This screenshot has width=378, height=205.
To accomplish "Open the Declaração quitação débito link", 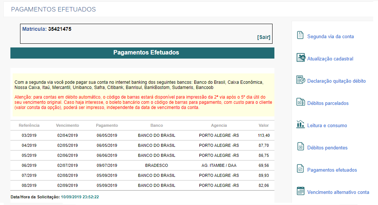I will tap(336, 81).
